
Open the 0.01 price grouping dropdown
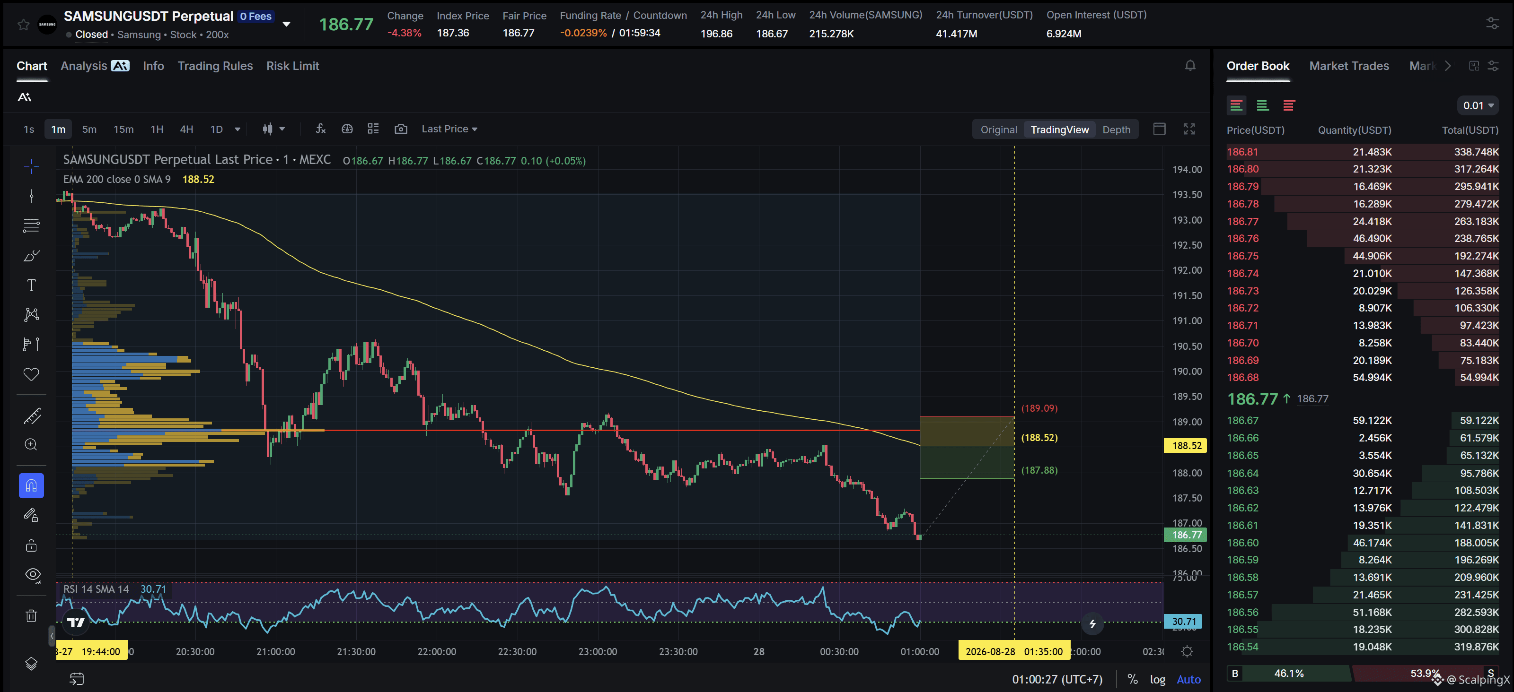pos(1478,106)
